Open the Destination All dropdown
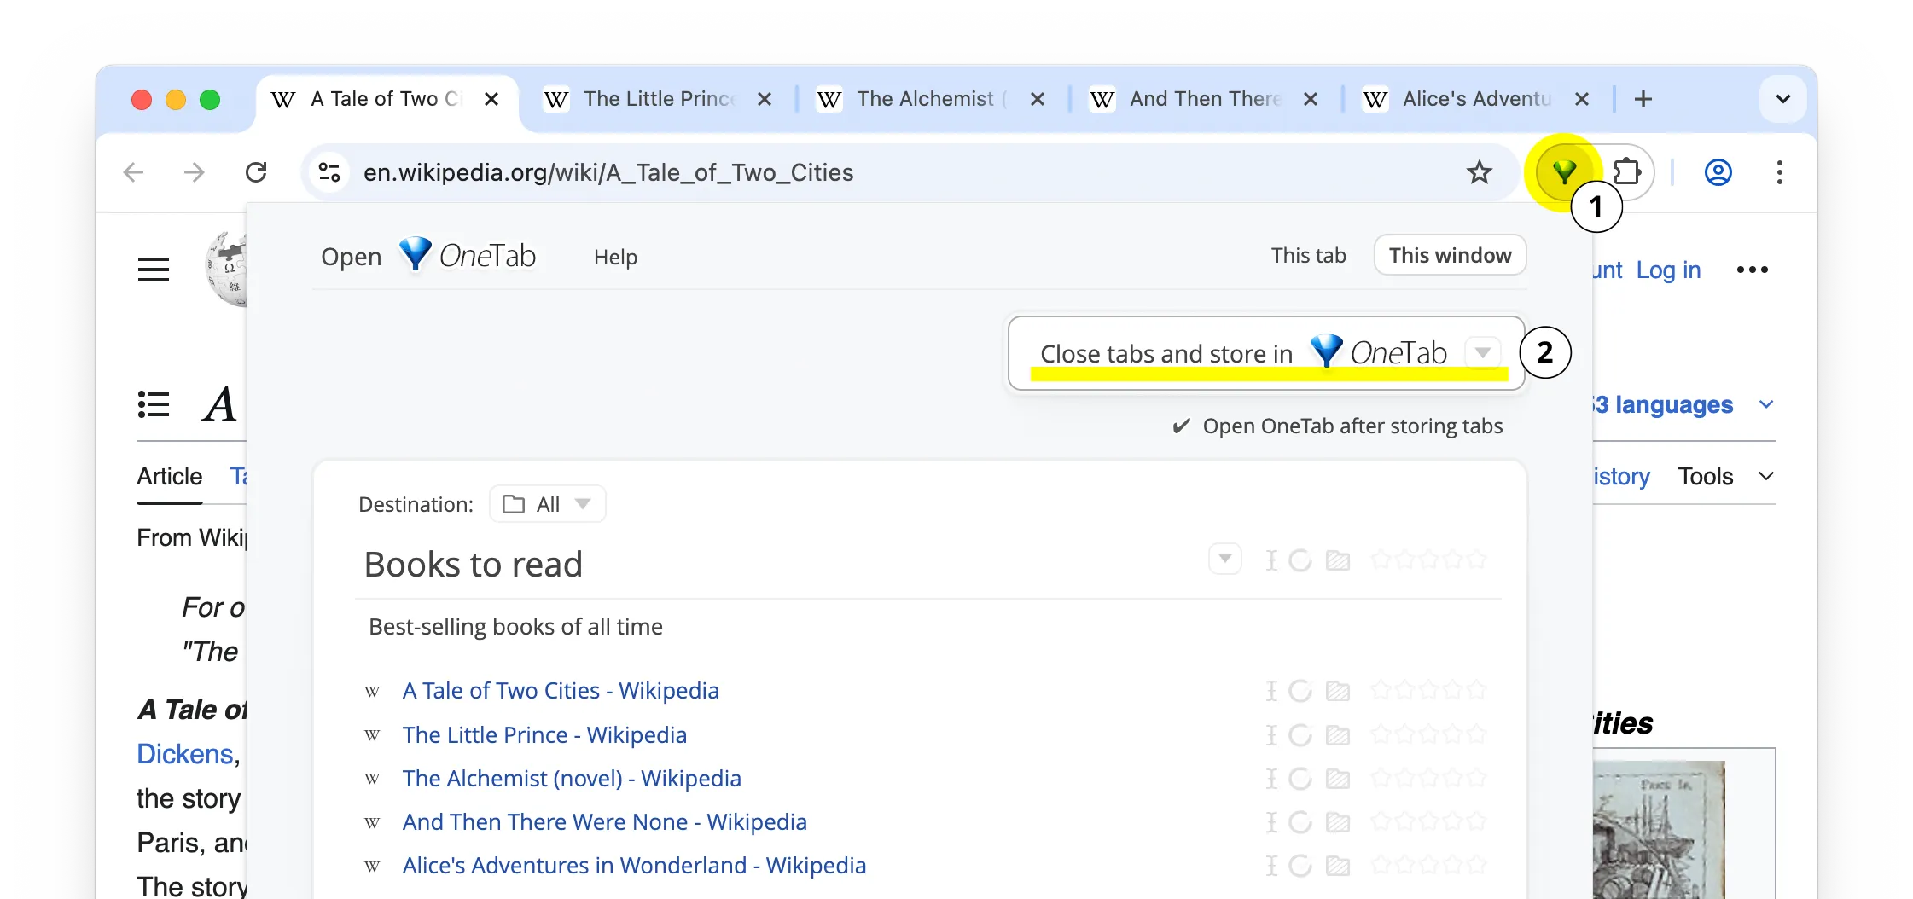The image size is (1913, 899). click(x=548, y=504)
